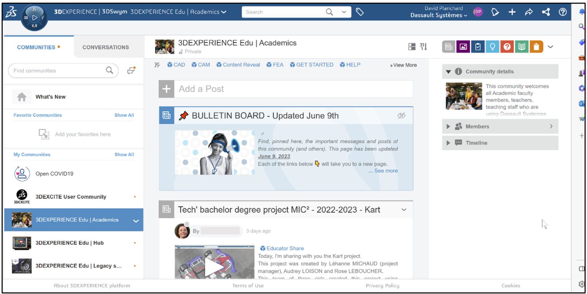Toggle the sort order icon

pos(423,47)
